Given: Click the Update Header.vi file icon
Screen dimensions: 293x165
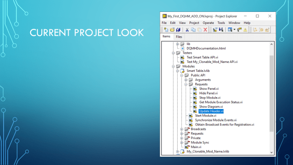Looking at the screenshot, I should 195,111.
